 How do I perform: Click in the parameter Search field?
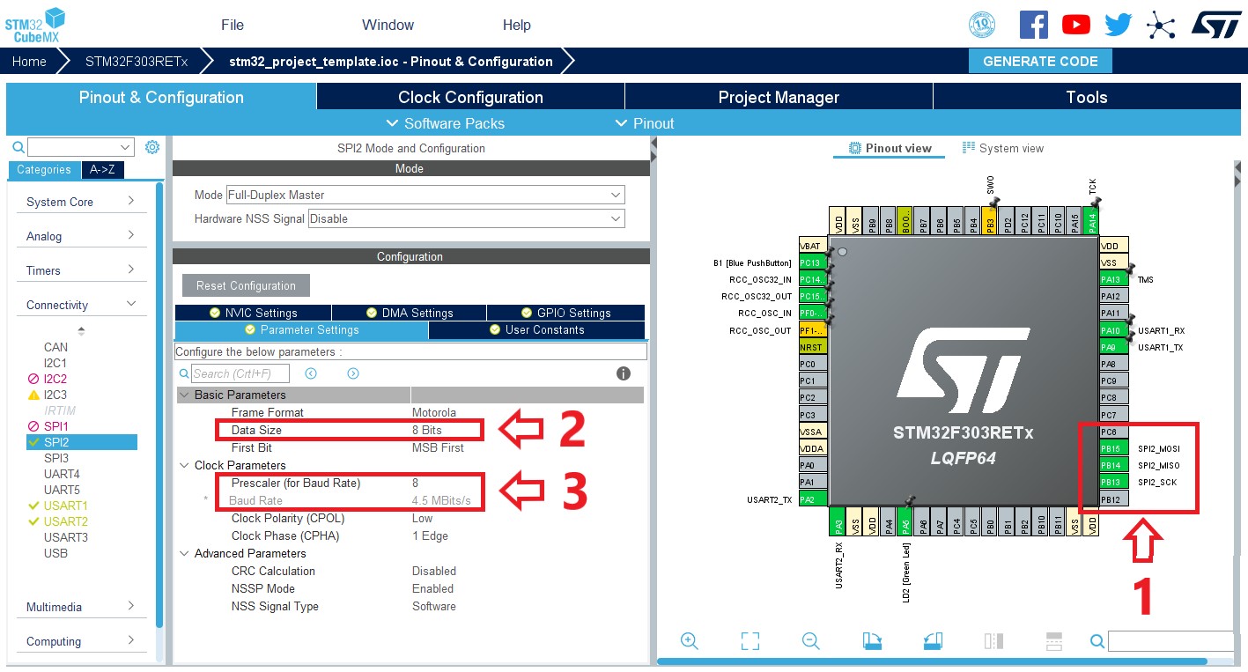click(240, 373)
